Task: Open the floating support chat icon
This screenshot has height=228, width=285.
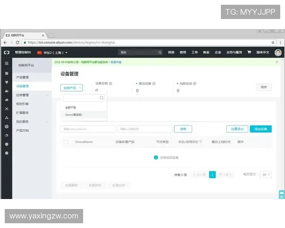Action: (x=282, y=195)
